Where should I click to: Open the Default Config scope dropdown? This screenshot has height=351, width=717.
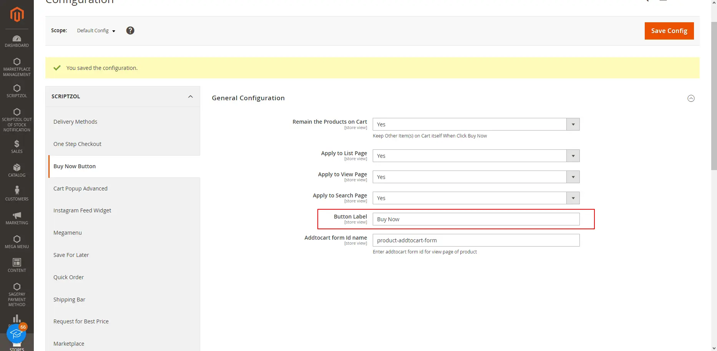pos(96,31)
